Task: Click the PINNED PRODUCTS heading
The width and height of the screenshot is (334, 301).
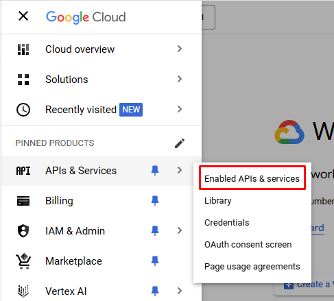Action: pos(55,143)
